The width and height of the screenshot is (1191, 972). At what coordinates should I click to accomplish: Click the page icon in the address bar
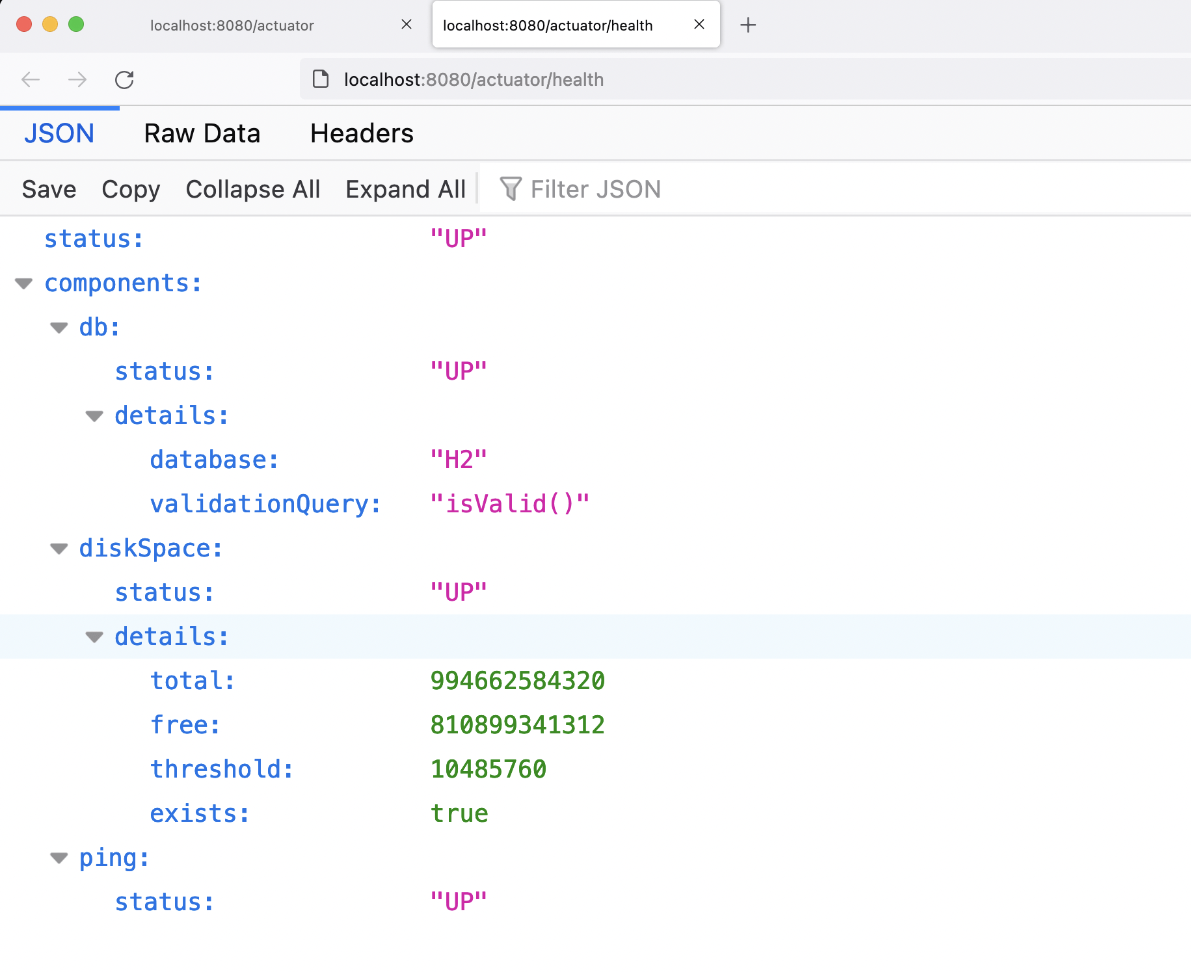tap(320, 79)
